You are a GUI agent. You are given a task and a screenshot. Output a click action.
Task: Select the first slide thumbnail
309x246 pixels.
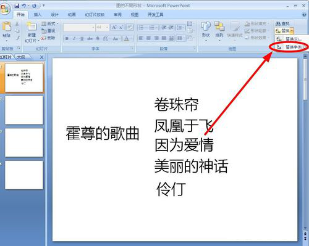click(x=24, y=78)
